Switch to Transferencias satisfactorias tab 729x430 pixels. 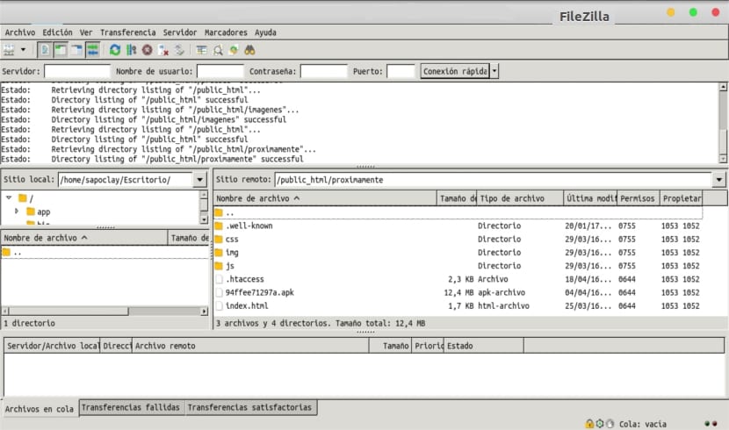(x=249, y=407)
